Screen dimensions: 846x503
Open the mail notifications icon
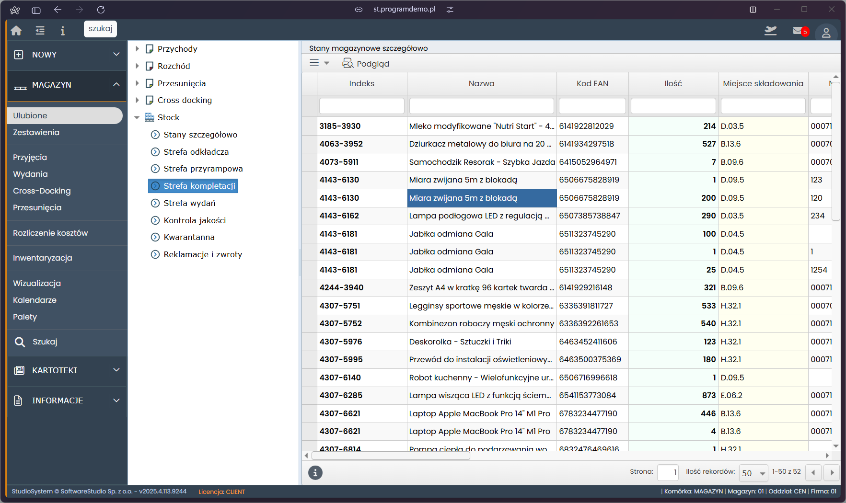(799, 31)
